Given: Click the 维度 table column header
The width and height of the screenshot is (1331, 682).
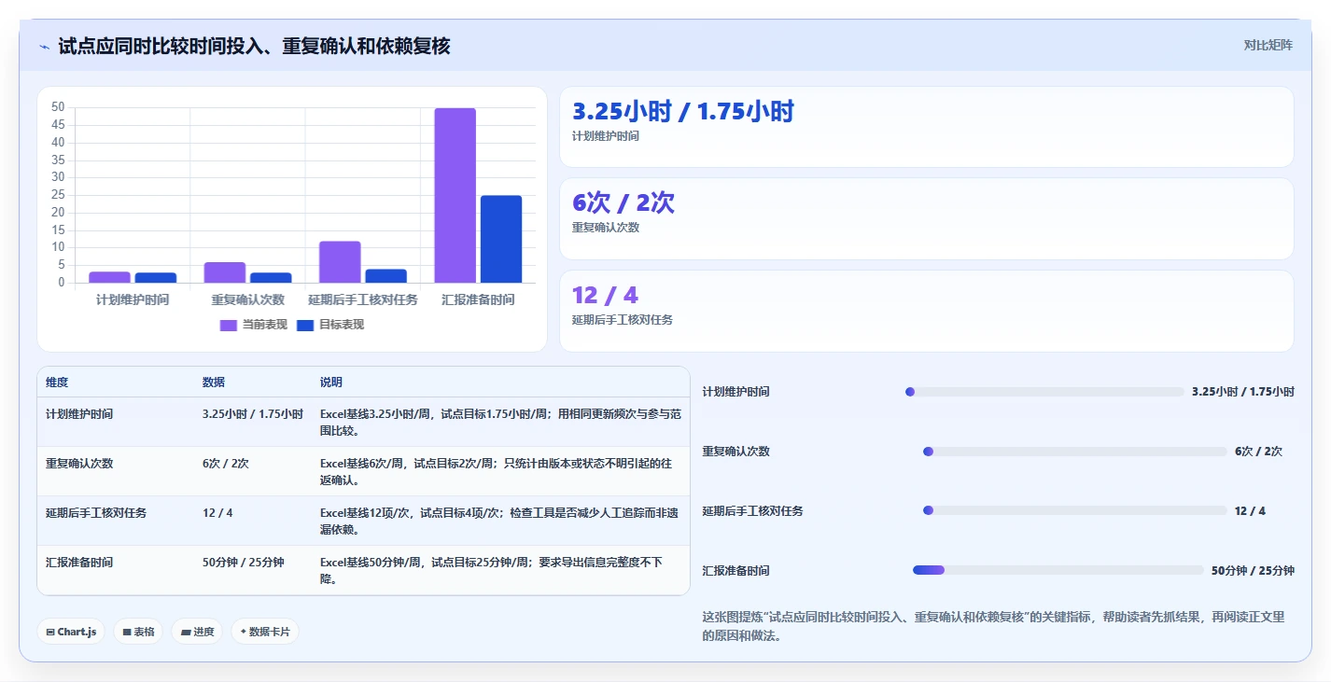Looking at the screenshot, I should tap(57, 383).
